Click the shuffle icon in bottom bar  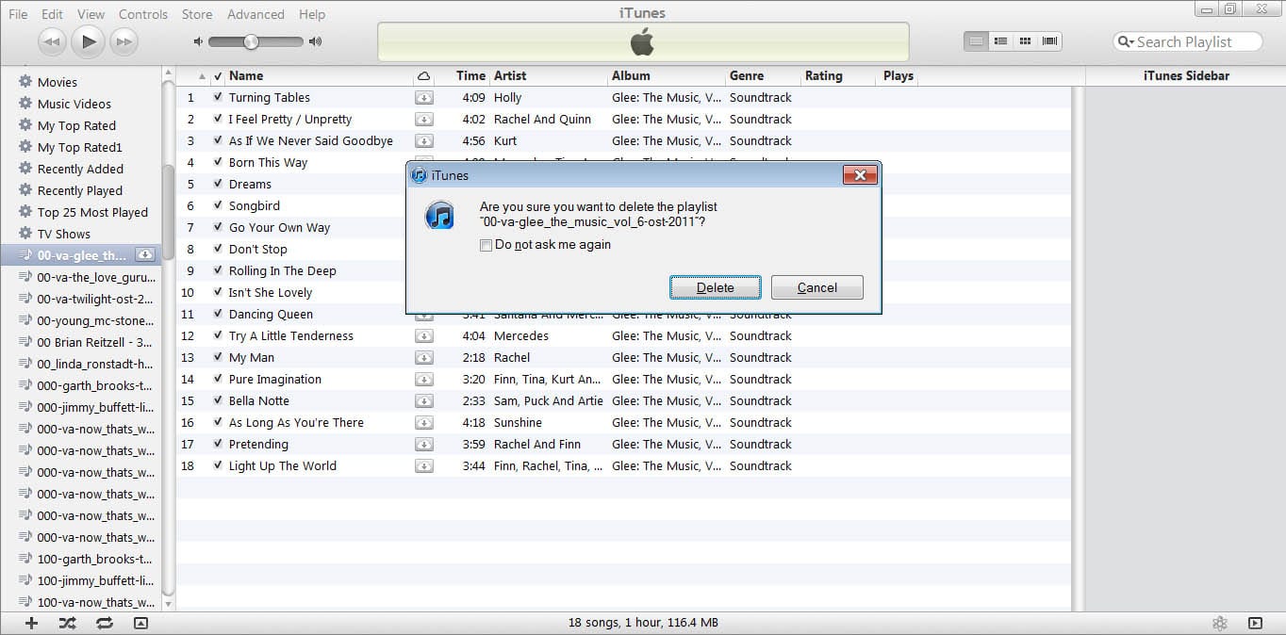[x=67, y=623]
